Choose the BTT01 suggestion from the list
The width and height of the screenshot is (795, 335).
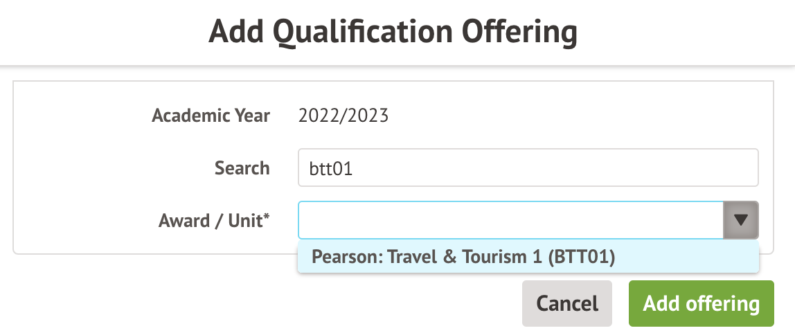(x=463, y=257)
